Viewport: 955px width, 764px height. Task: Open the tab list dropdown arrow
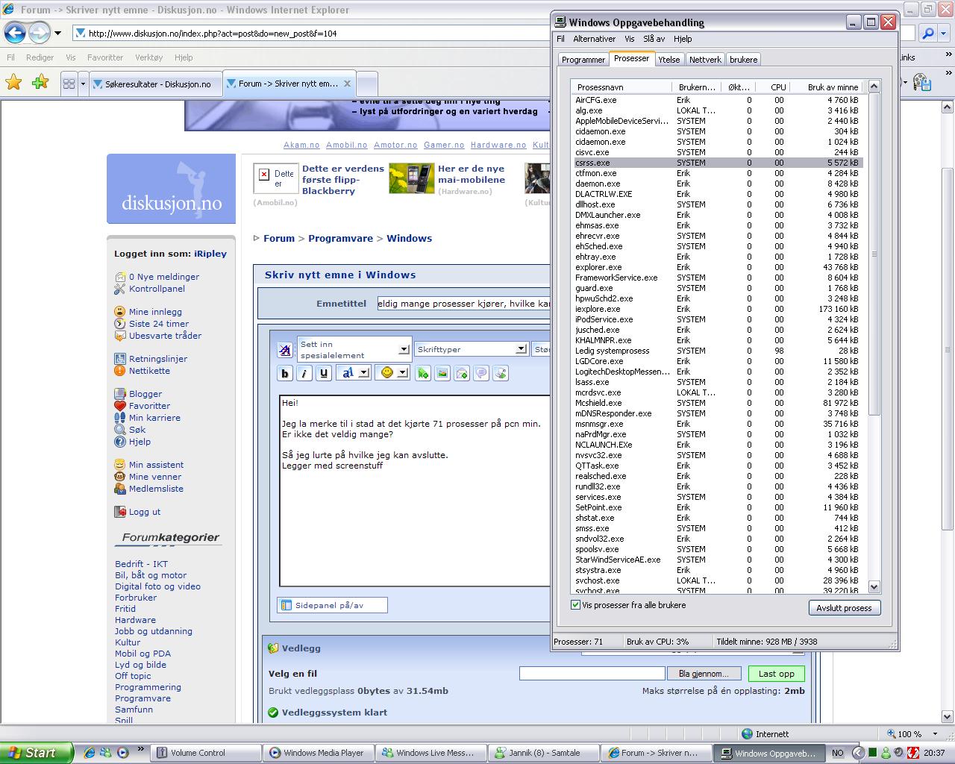click(83, 84)
